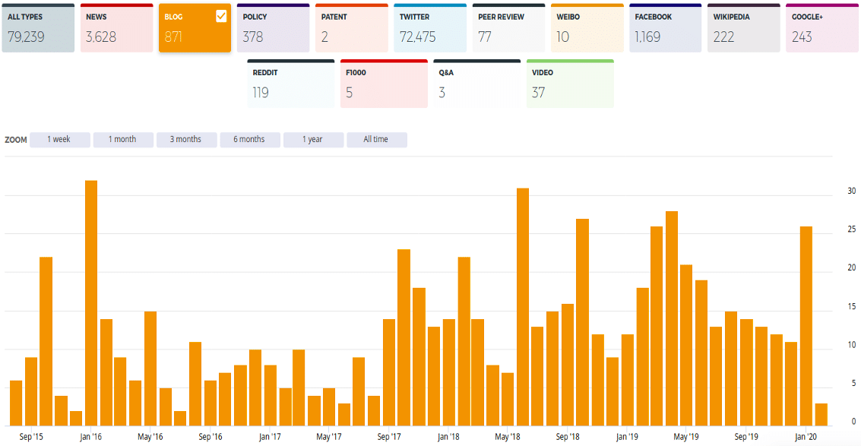Filter by Facebook mentions
This screenshot has height=446, width=861.
pyautogui.click(x=665, y=28)
